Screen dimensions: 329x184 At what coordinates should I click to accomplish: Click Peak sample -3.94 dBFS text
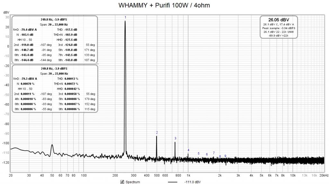click(x=279, y=28)
